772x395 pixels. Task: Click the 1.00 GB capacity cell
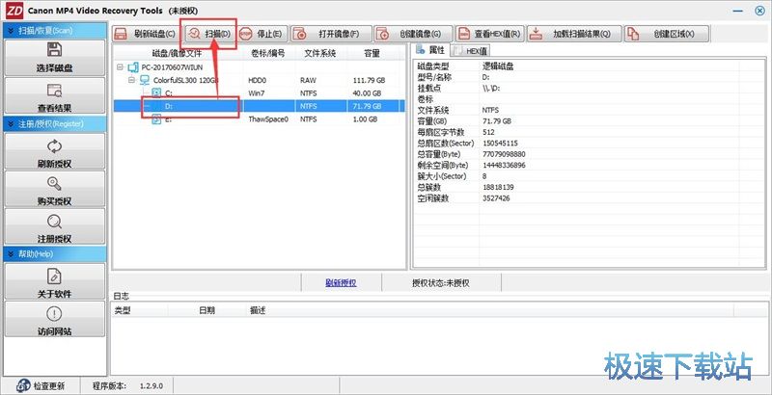click(366, 119)
